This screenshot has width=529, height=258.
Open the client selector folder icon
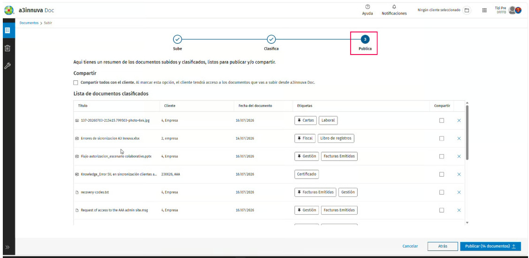(x=467, y=10)
